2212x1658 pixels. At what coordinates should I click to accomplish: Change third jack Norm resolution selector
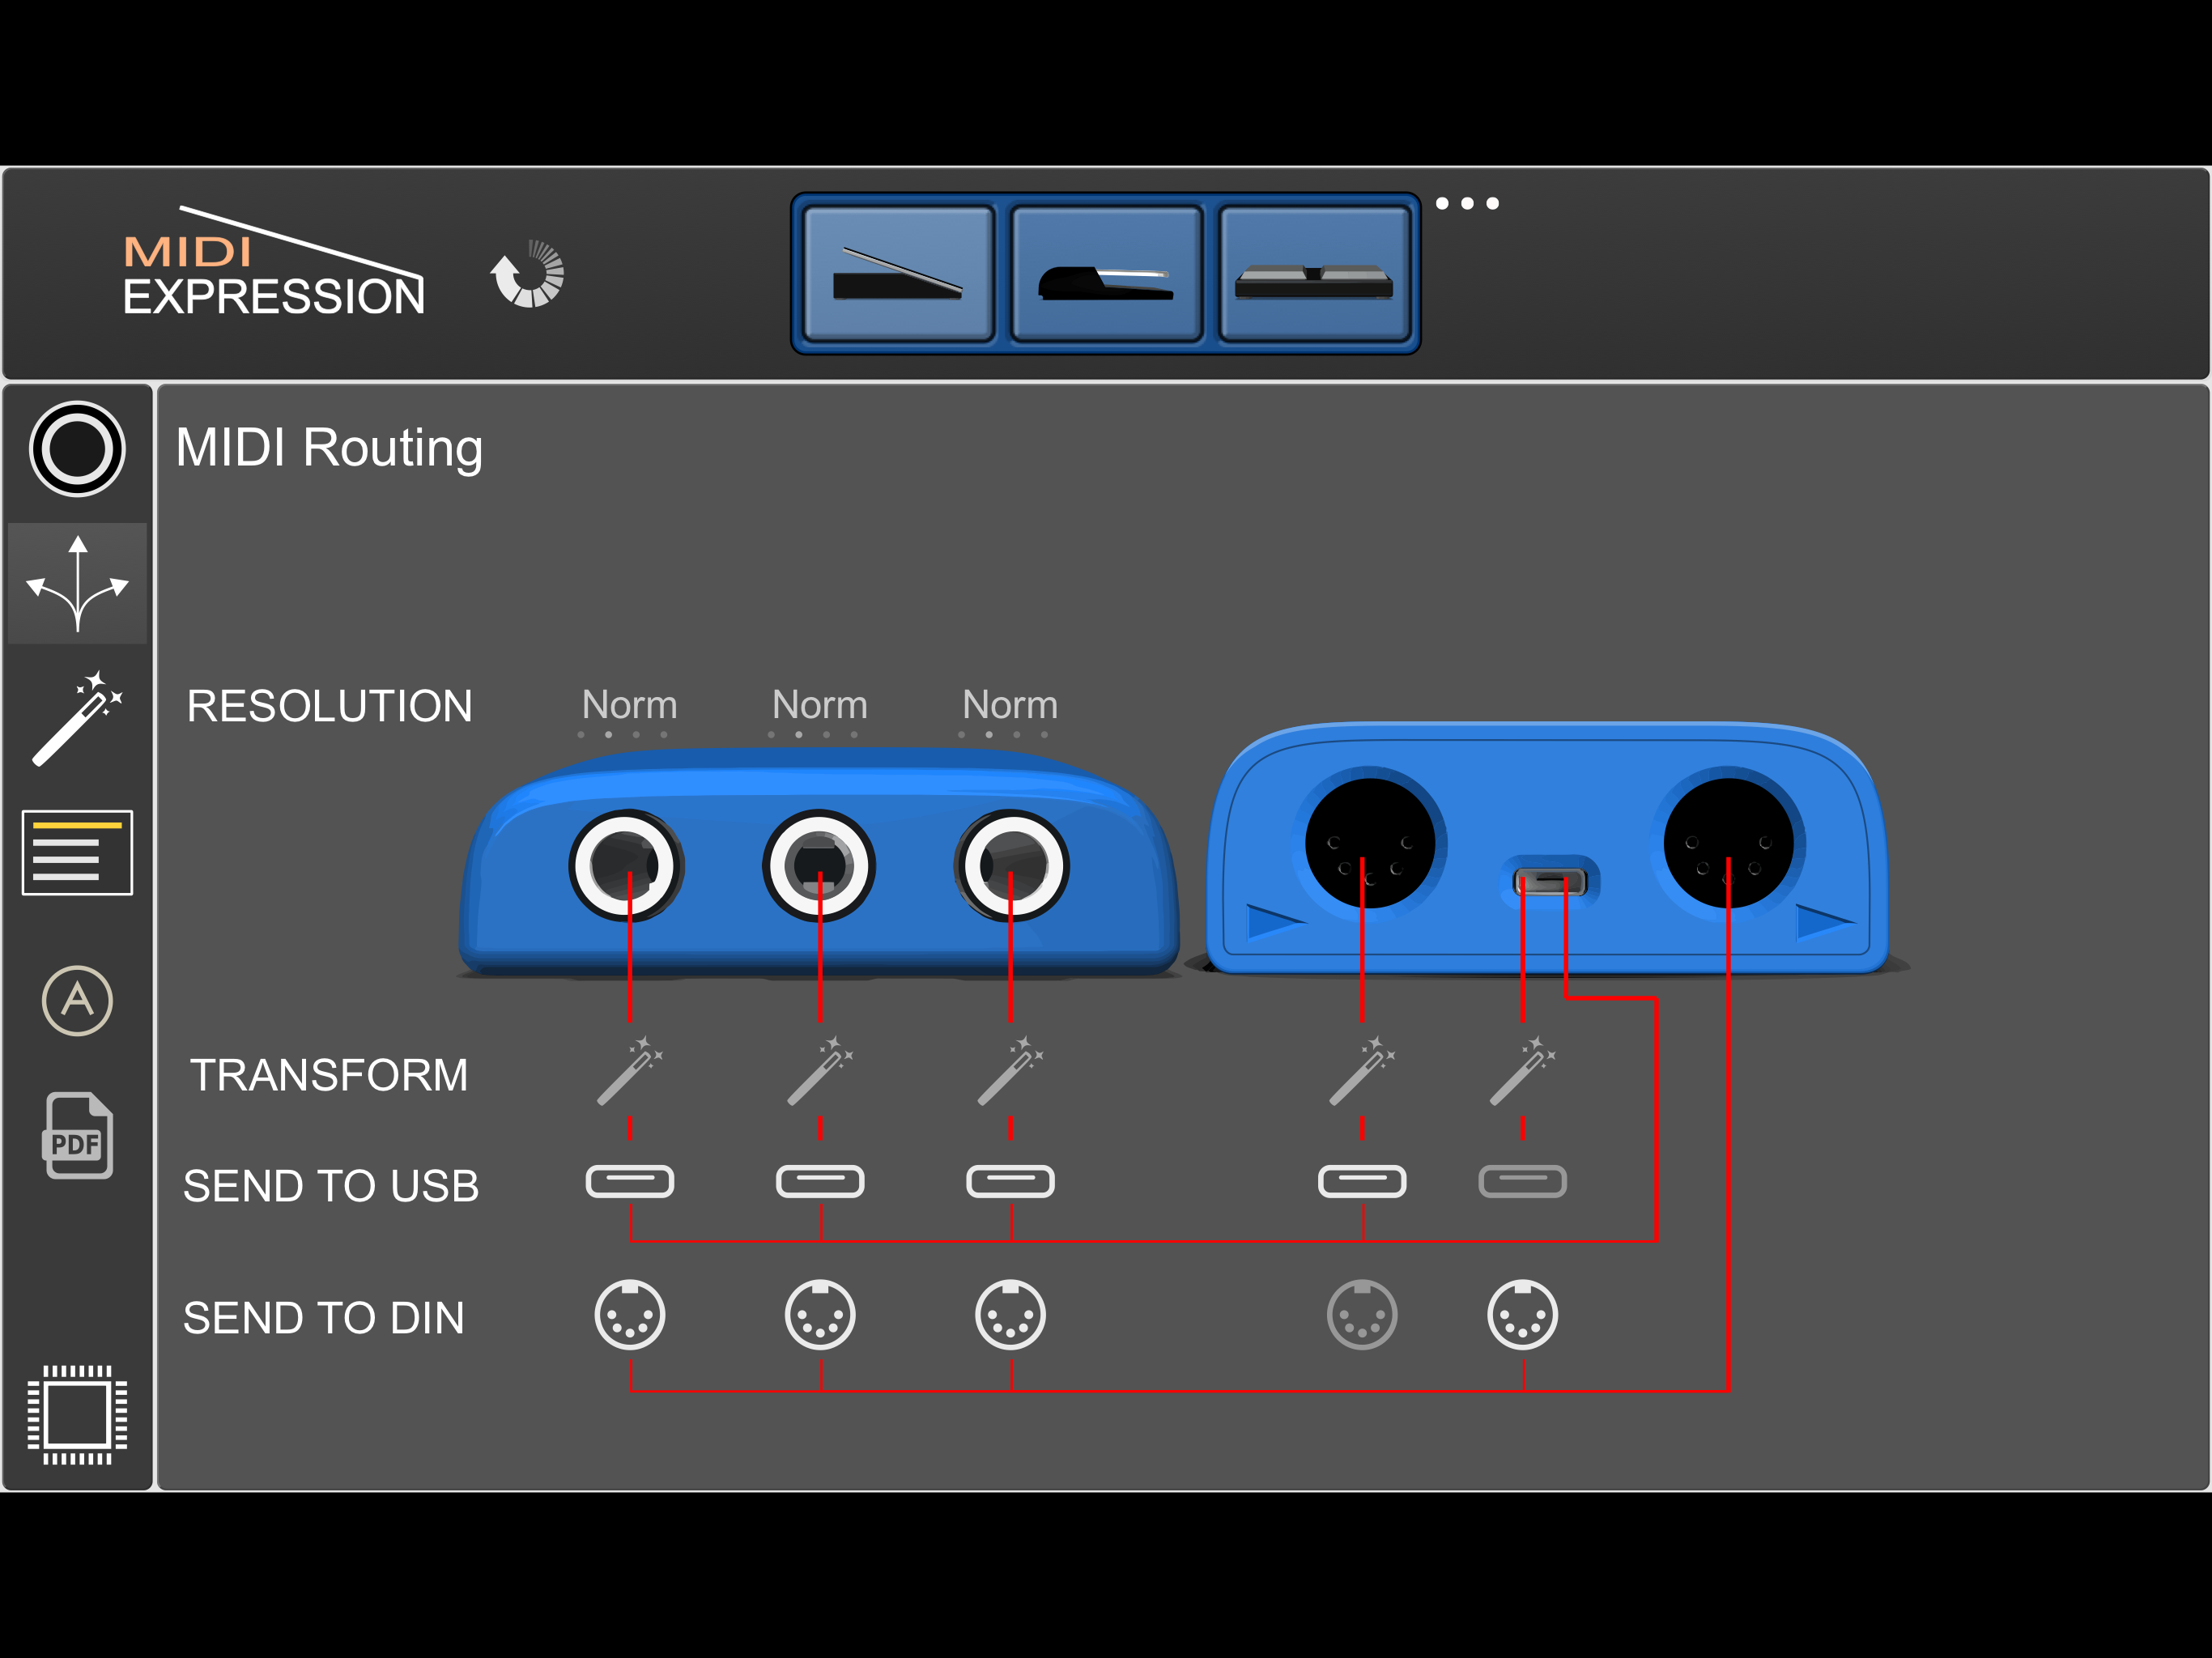pyautogui.click(x=1010, y=706)
